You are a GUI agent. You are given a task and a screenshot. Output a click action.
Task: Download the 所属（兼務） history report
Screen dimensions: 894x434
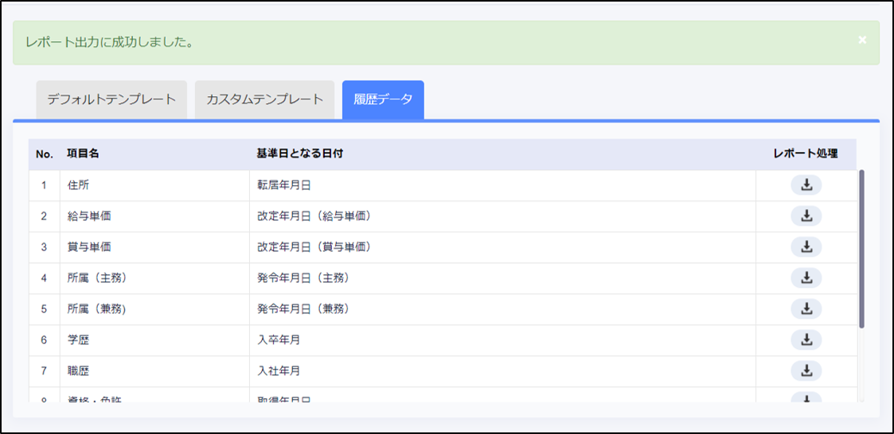pyautogui.click(x=806, y=309)
